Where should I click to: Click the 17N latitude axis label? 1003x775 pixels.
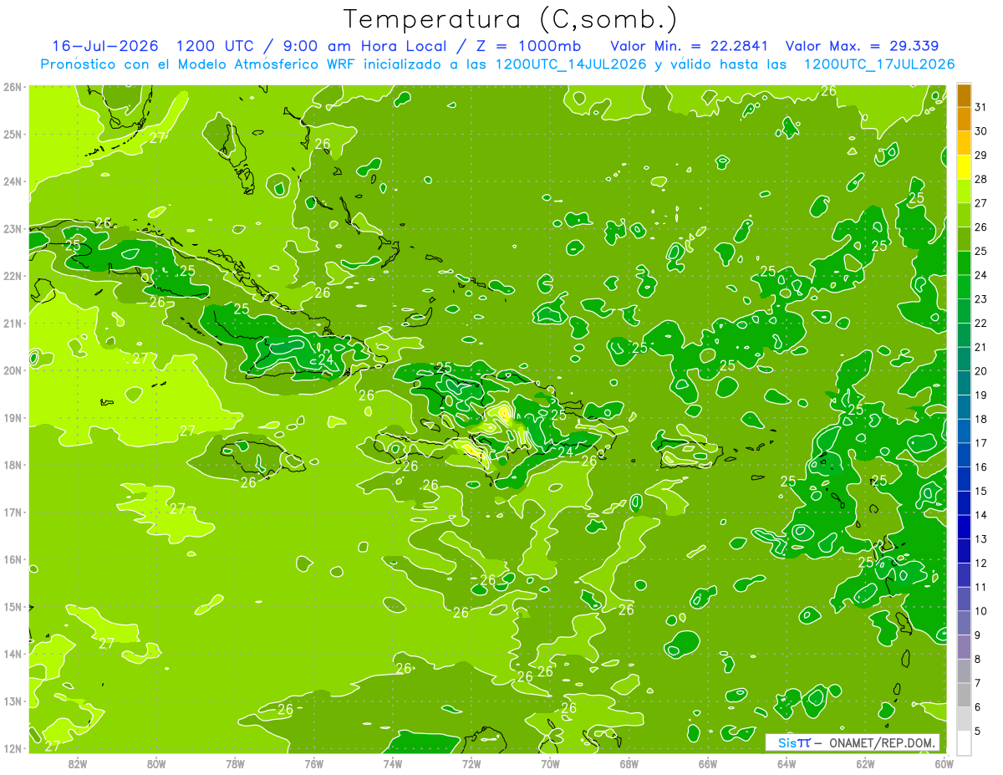click(13, 512)
